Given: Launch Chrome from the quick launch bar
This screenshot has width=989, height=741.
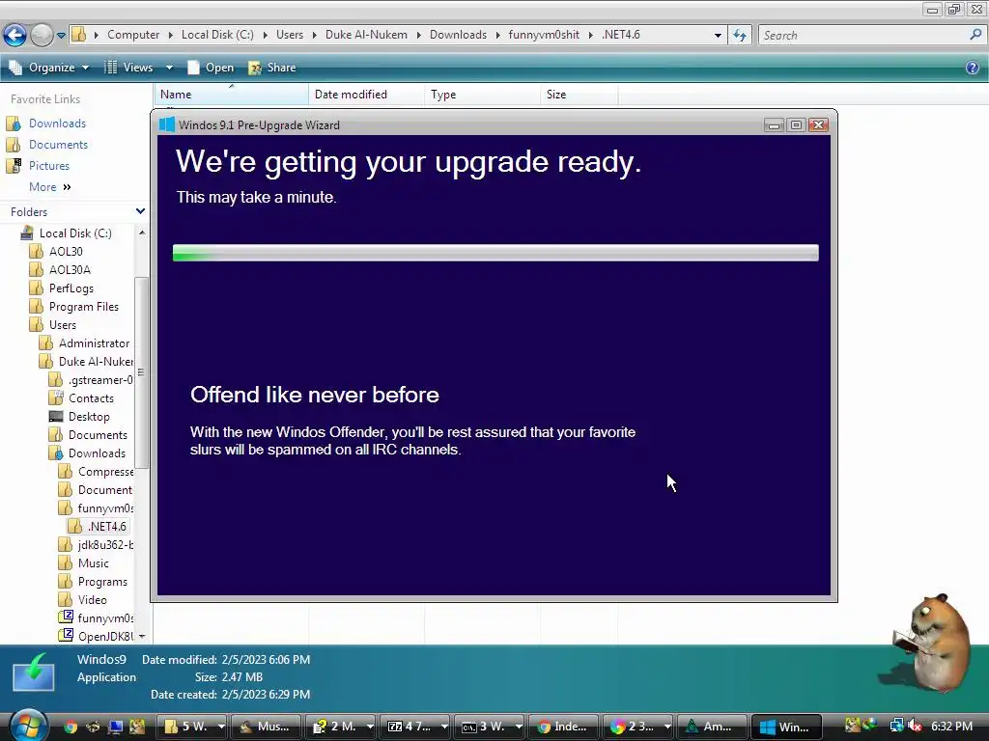Looking at the screenshot, I should coord(71,727).
